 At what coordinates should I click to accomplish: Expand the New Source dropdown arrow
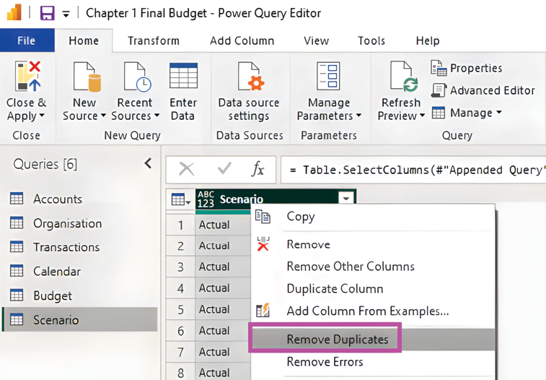pyautogui.click(x=103, y=115)
